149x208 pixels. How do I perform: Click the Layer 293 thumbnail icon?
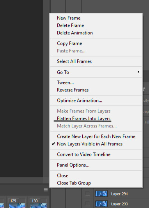[101, 203]
